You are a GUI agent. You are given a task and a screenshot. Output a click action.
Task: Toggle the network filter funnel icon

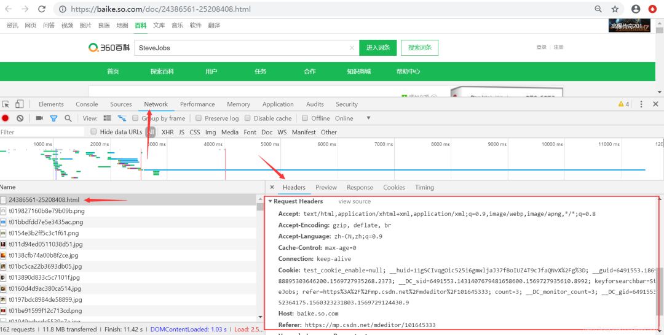click(53, 118)
